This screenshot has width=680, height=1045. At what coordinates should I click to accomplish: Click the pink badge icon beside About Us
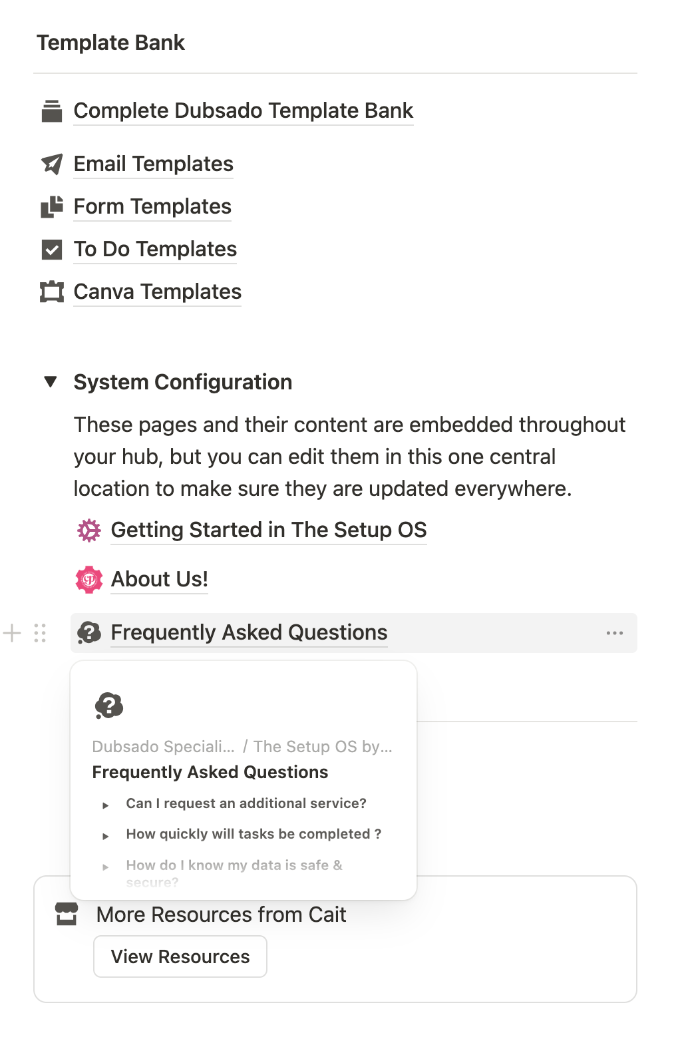(x=89, y=580)
